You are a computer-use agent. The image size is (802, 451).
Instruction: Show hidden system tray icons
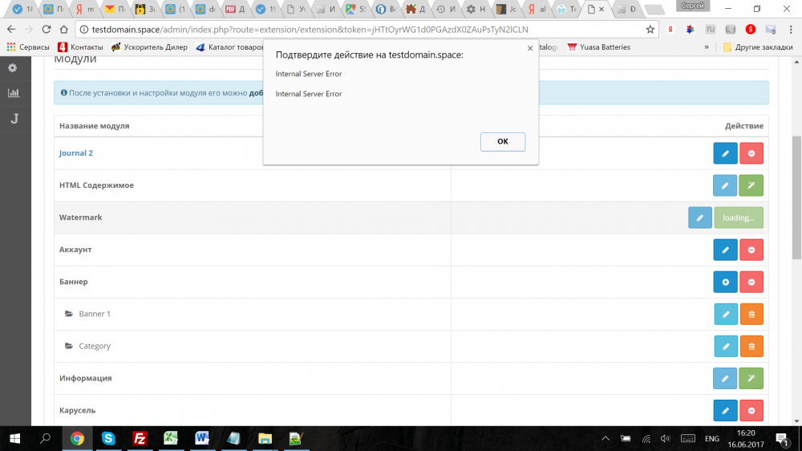(606, 439)
